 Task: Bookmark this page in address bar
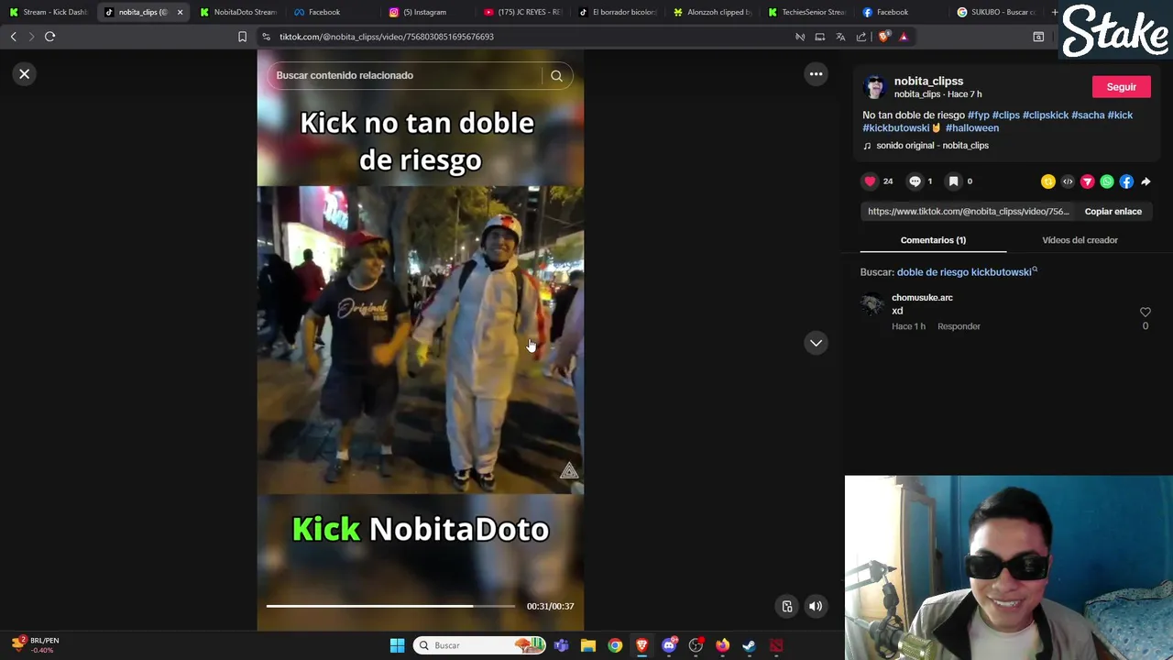pos(242,37)
